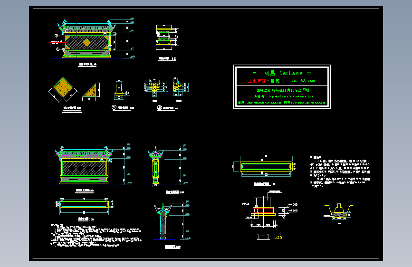Select the wall elevation with three diamonds
Viewport: 412px width, 267px height.
[x=84, y=165]
